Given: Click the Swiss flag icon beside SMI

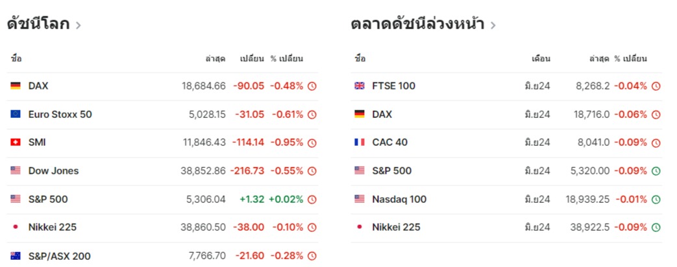Looking at the screenshot, I should (x=16, y=143).
